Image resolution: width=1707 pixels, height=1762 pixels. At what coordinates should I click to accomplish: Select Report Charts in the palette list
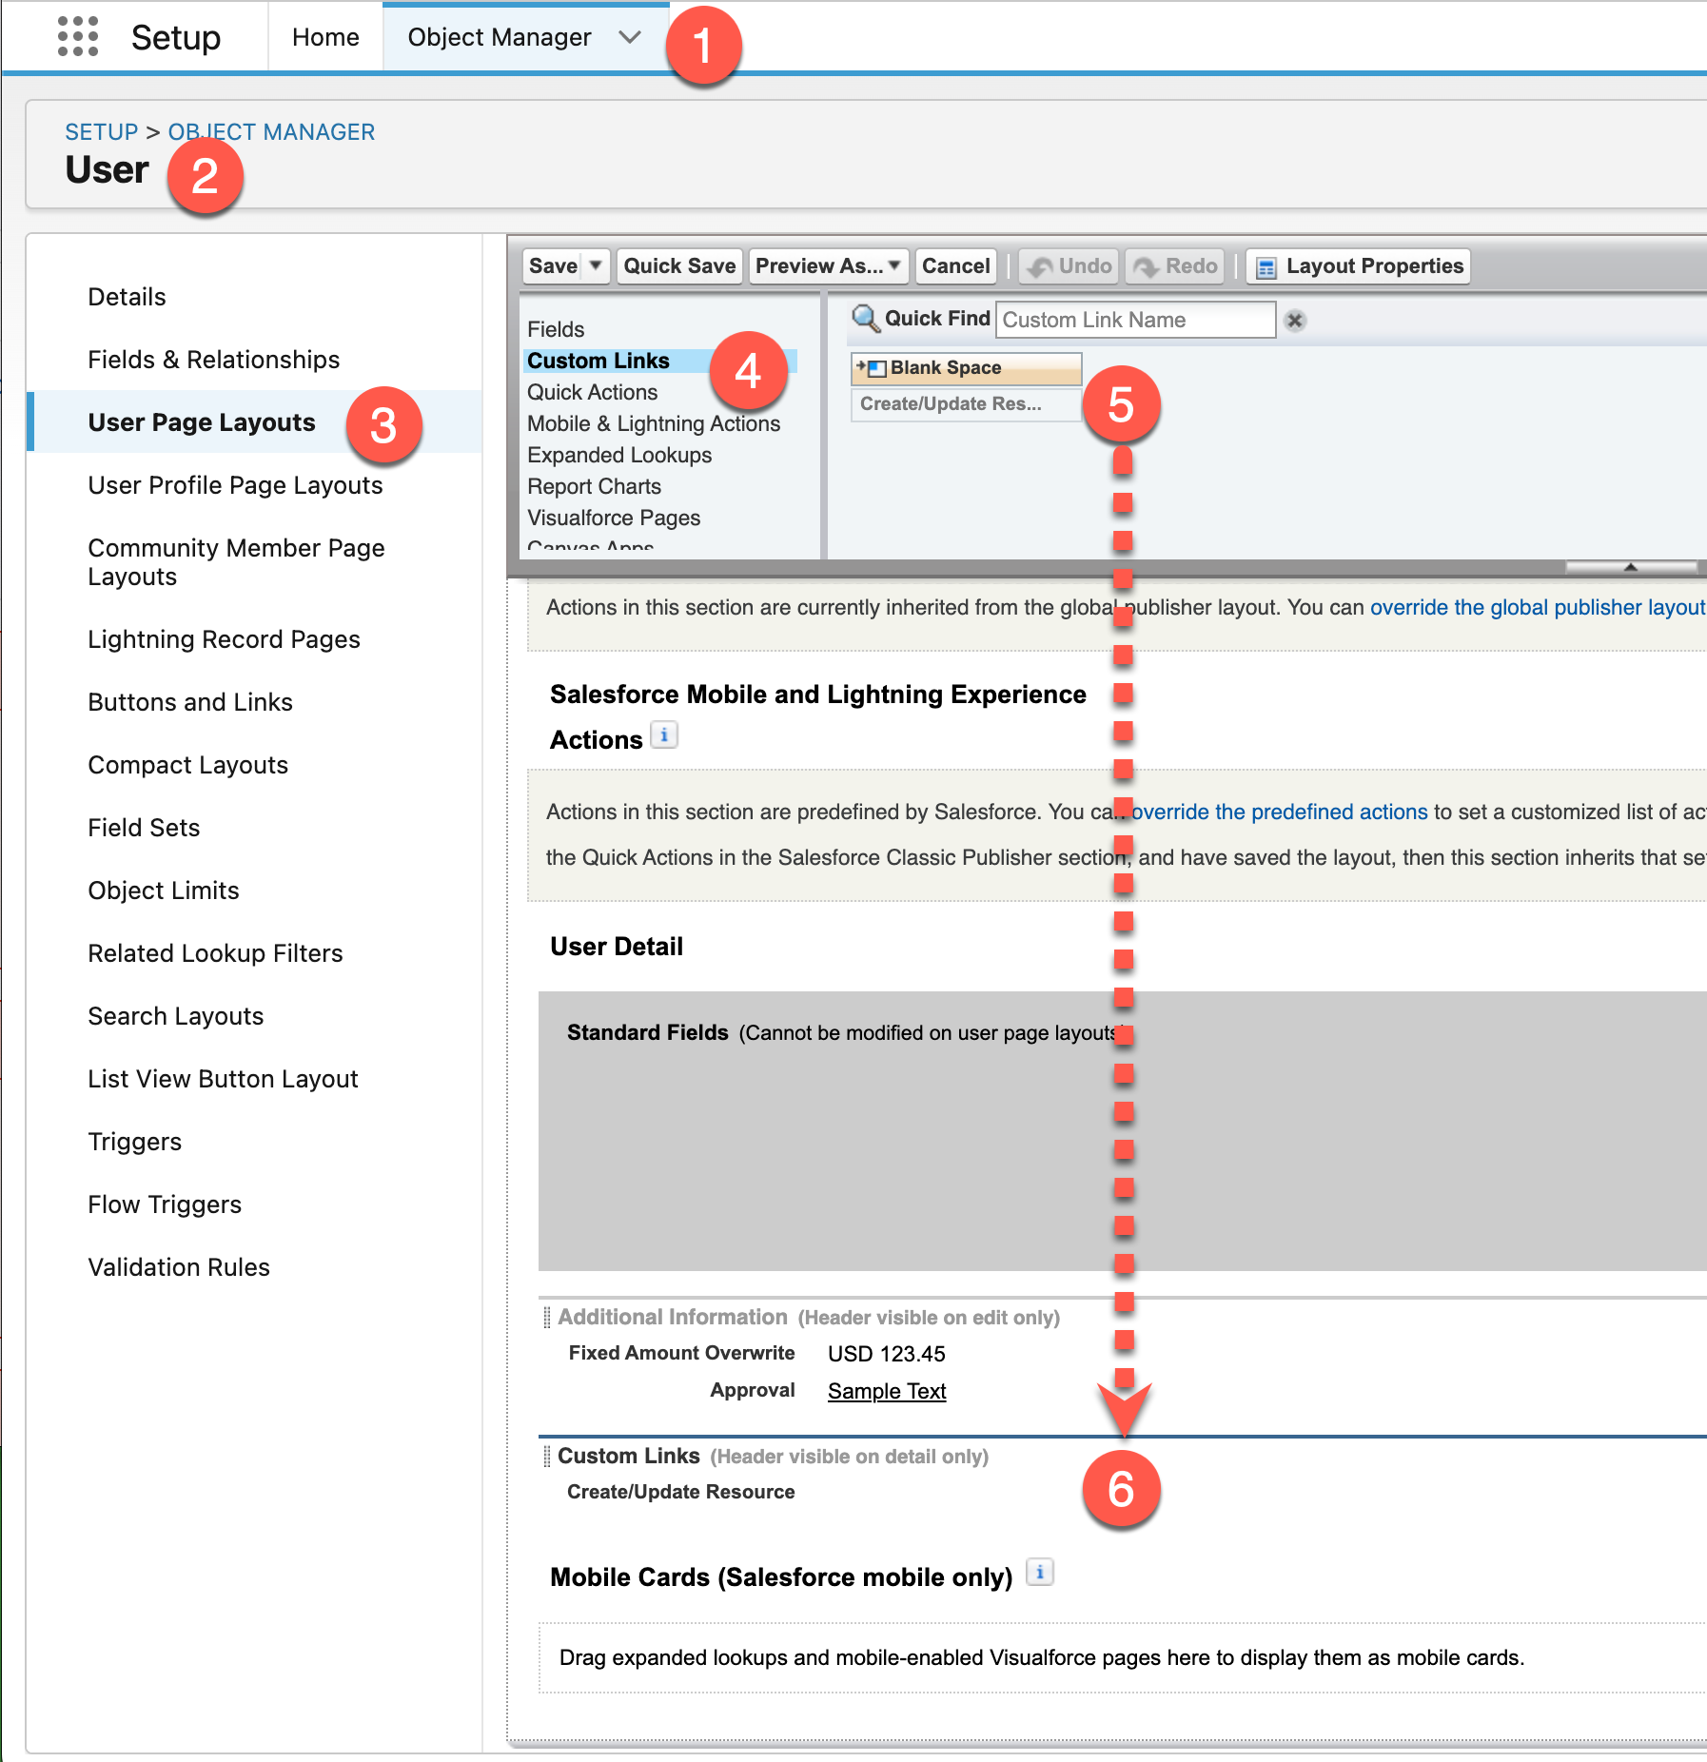(595, 486)
